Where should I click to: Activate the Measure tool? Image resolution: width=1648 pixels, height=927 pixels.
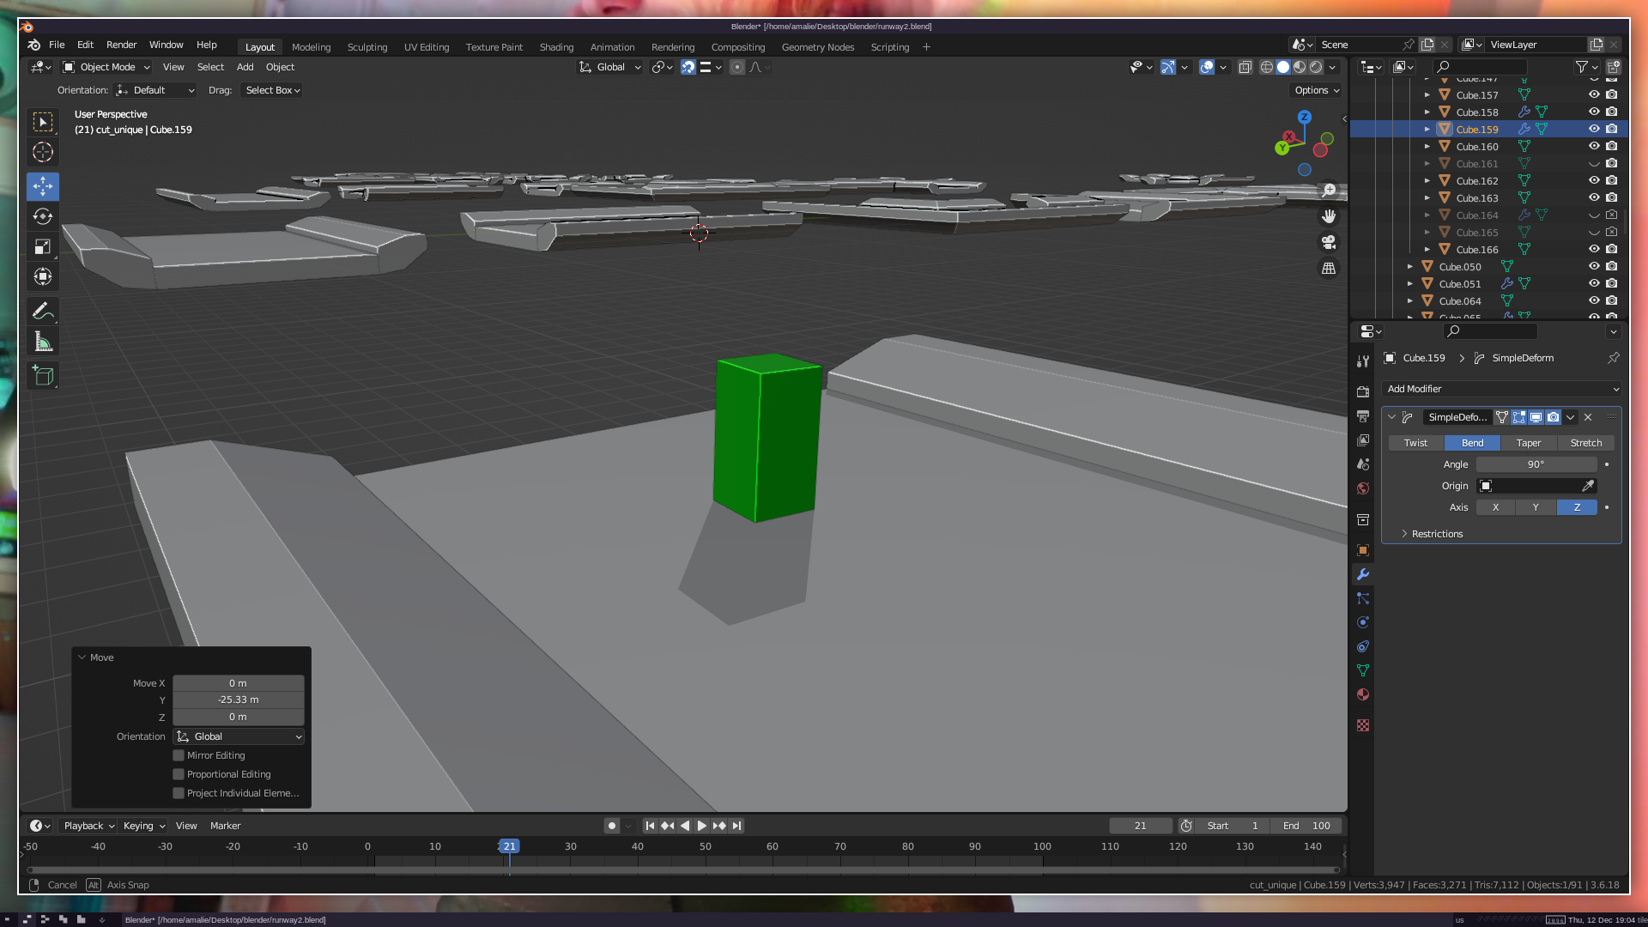point(43,342)
